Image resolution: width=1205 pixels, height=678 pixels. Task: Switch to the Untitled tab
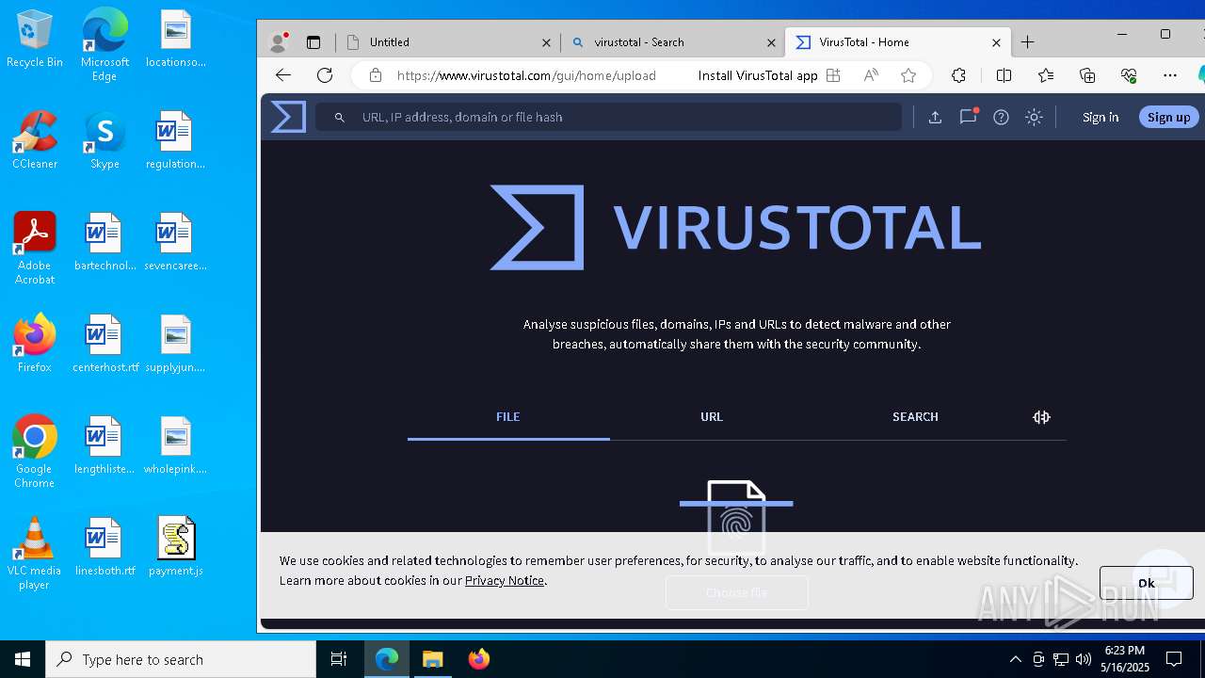pyautogui.click(x=448, y=42)
